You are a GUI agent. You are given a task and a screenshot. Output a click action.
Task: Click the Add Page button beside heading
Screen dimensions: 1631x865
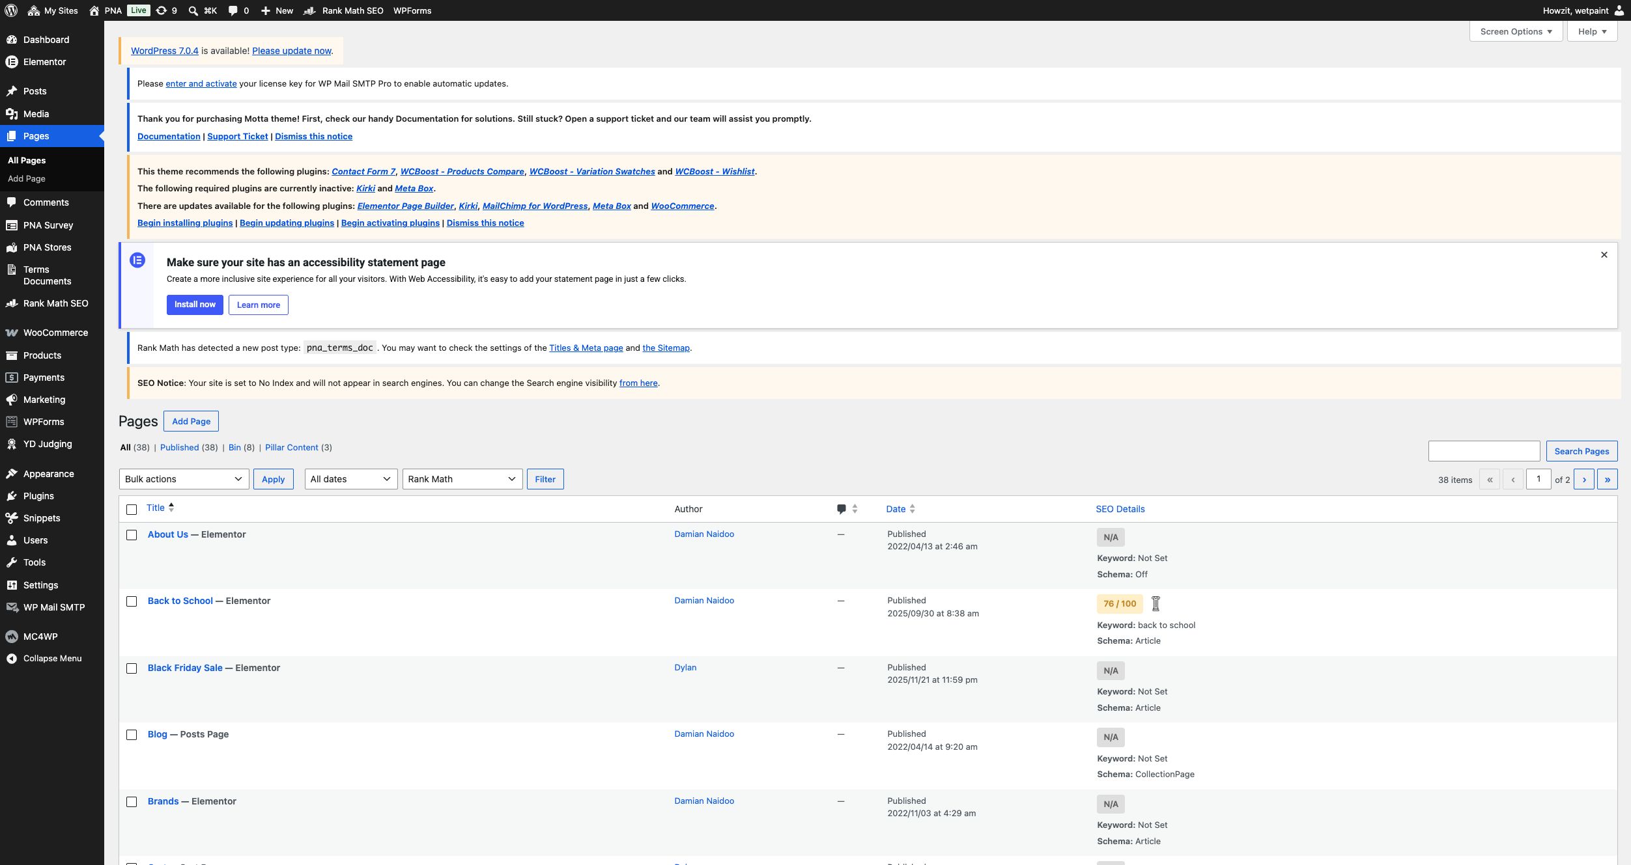[x=191, y=421]
